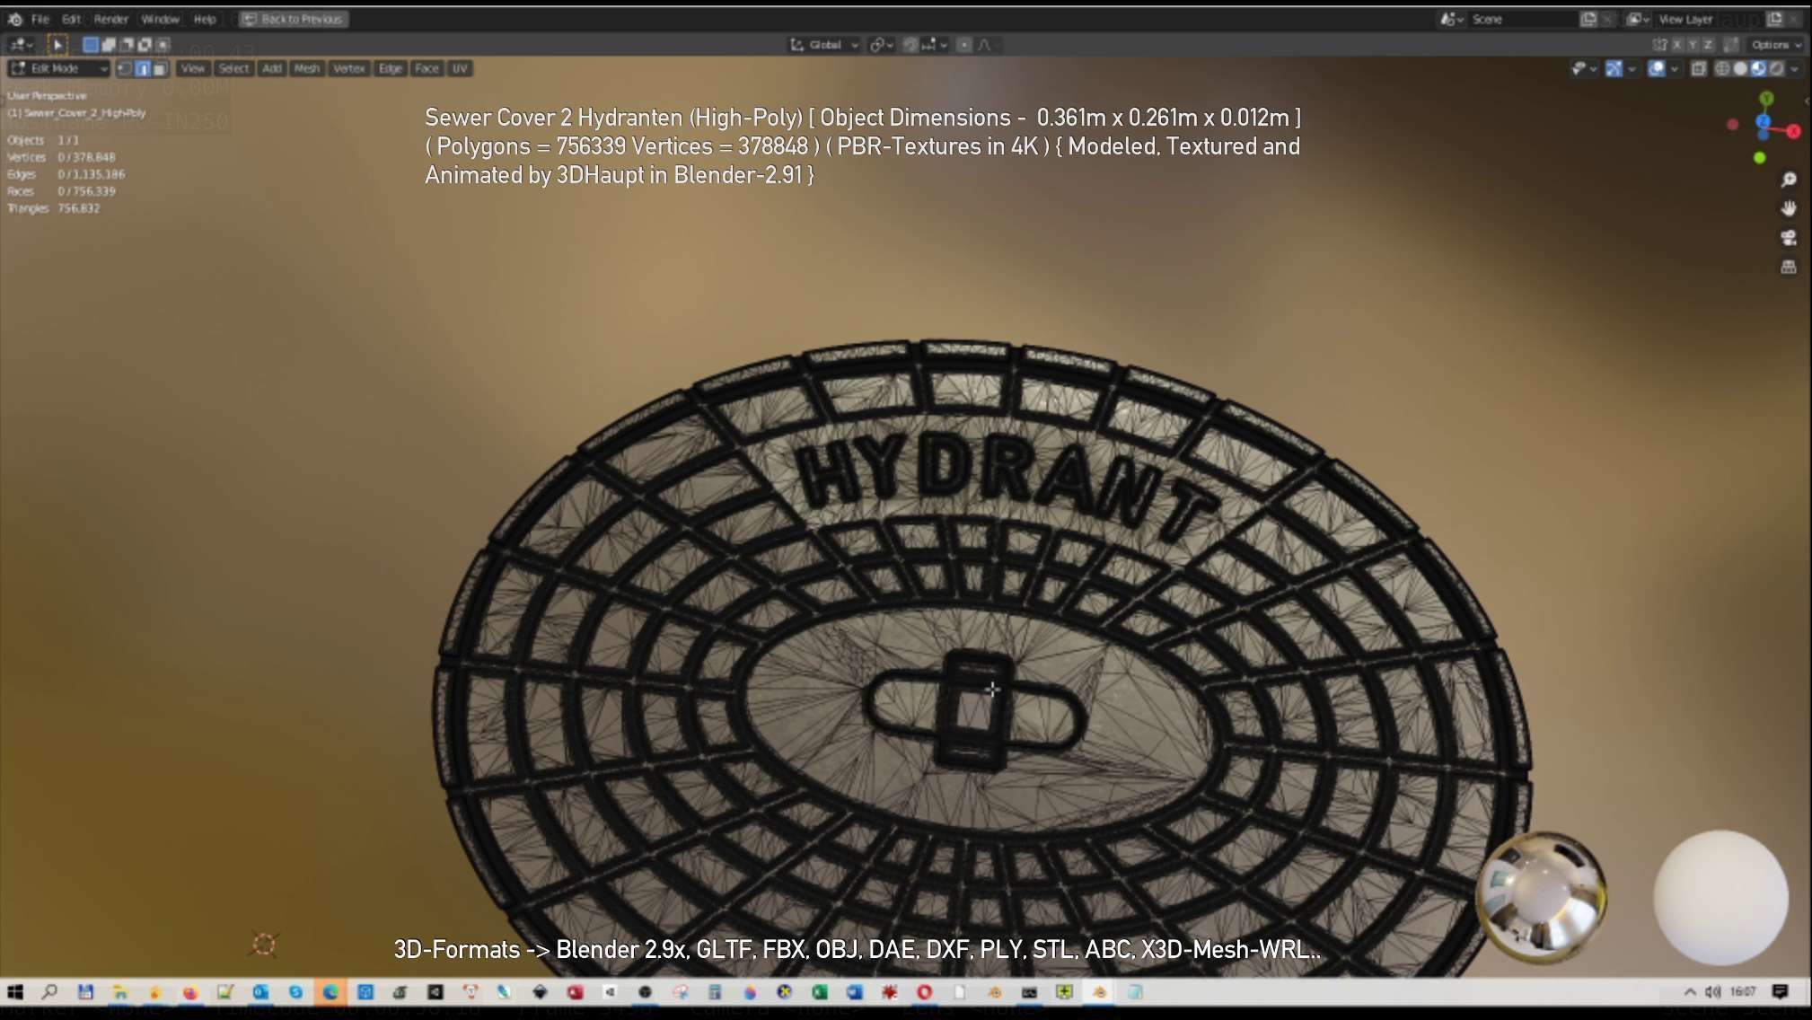Image resolution: width=1812 pixels, height=1020 pixels.
Task: Open the Window menu
Action: (x=161, y=19)
